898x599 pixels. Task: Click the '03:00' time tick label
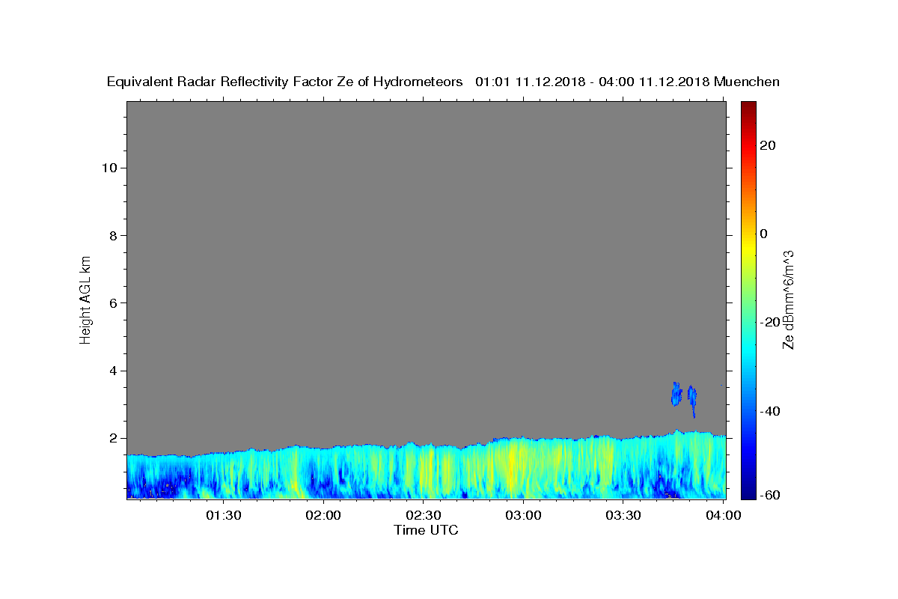(524, 516)
